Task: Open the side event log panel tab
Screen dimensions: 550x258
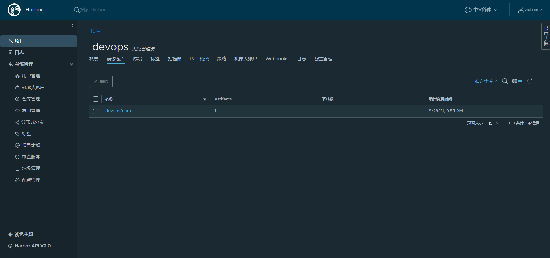Action: click(x=546, y=36)
